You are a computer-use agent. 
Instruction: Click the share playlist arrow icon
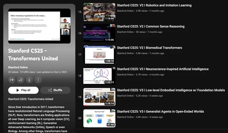click(x=20, y=80)
